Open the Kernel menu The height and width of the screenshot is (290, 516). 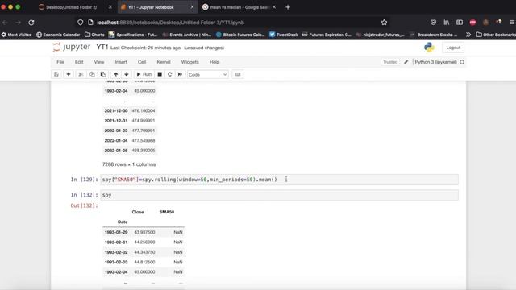pyautogui.click(x=164, y=62)
